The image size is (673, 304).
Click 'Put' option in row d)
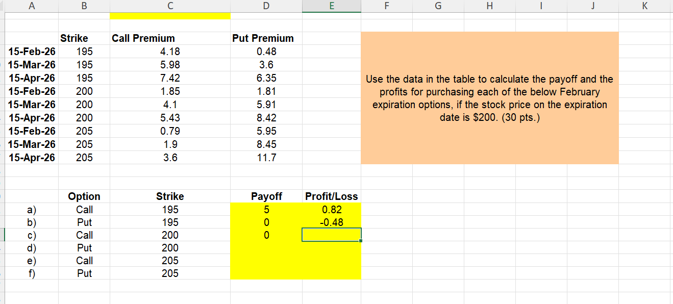point(84,247)
